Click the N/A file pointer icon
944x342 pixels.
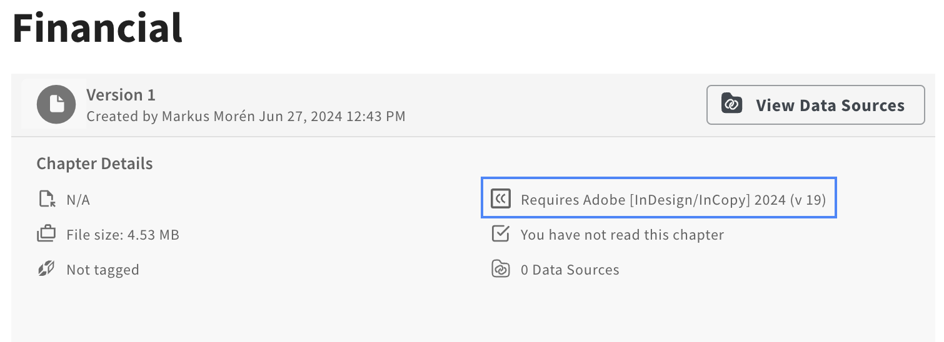(x=46, y=200)
